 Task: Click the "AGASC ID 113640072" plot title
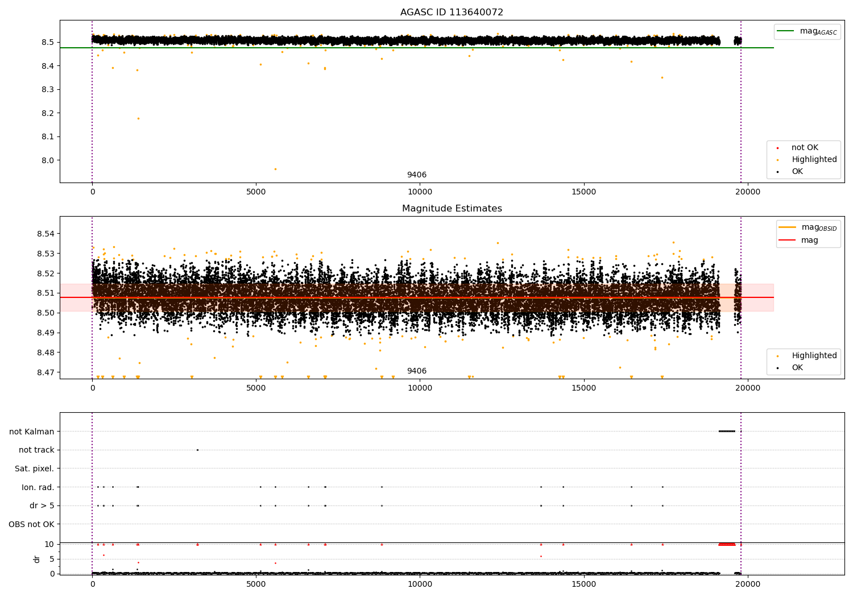[x=452, y=13]
